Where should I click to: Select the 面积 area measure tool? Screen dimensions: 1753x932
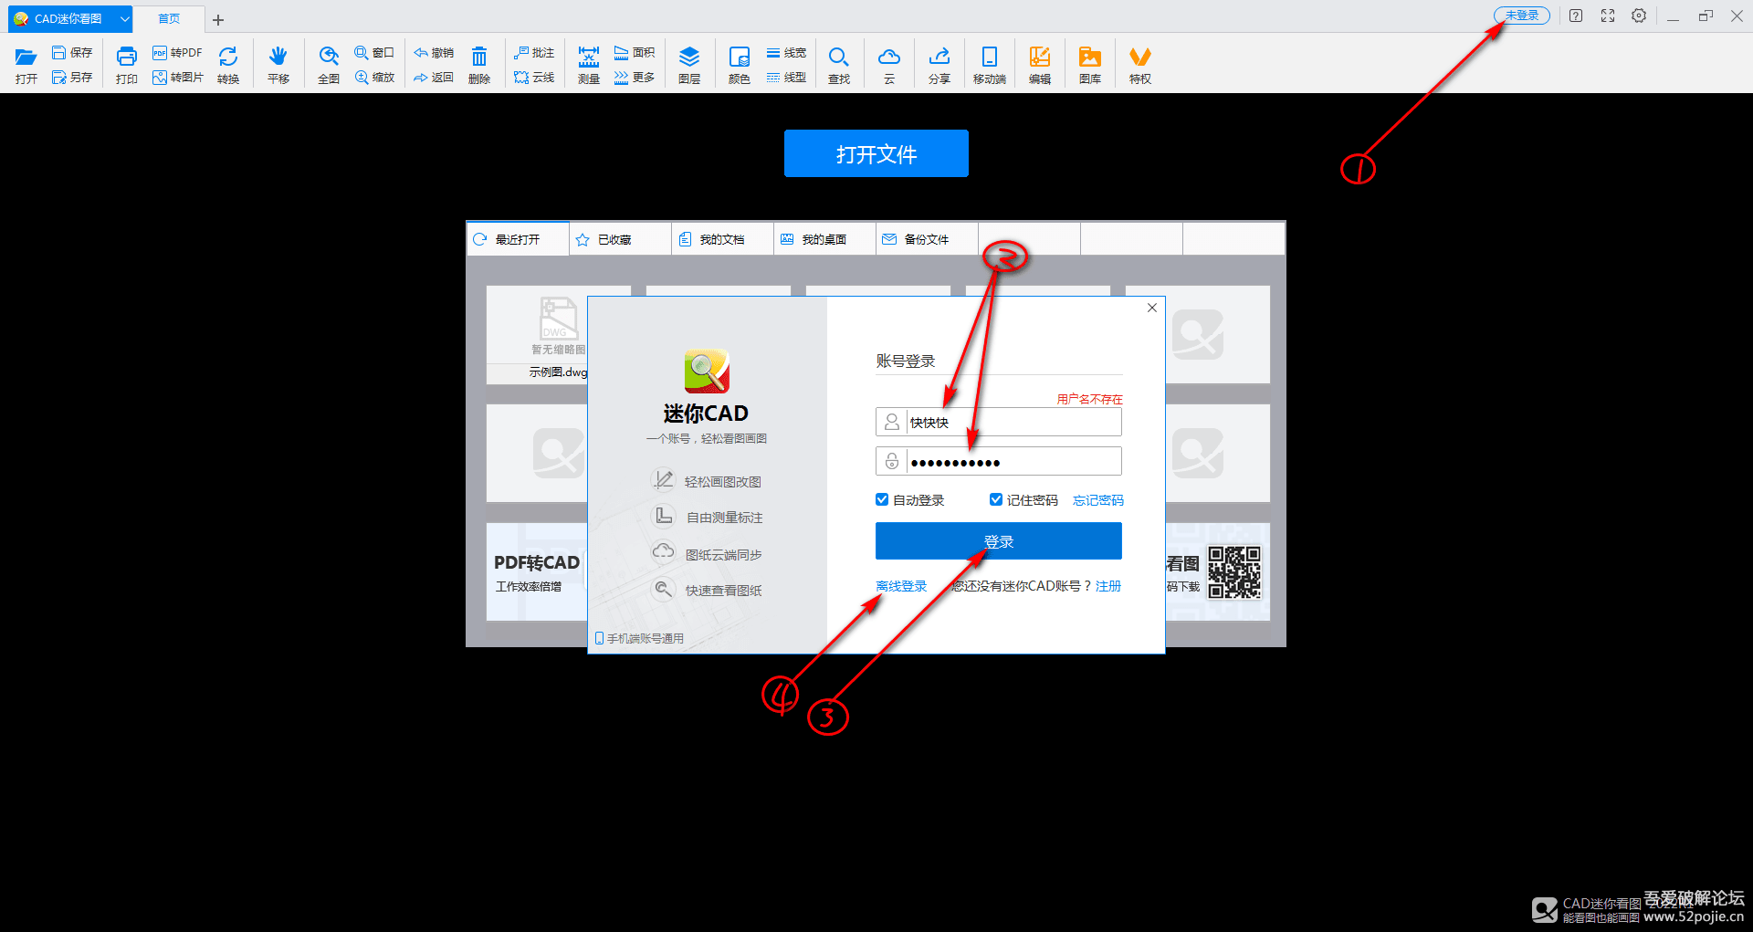pyautogui.click(x=635, y=53)
